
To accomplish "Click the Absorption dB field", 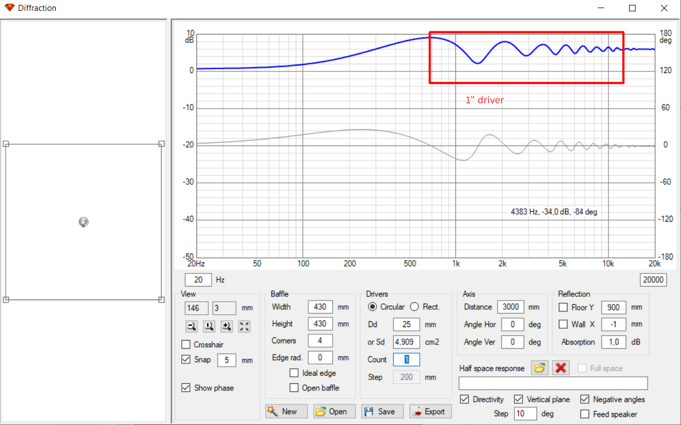I will 613,342.
